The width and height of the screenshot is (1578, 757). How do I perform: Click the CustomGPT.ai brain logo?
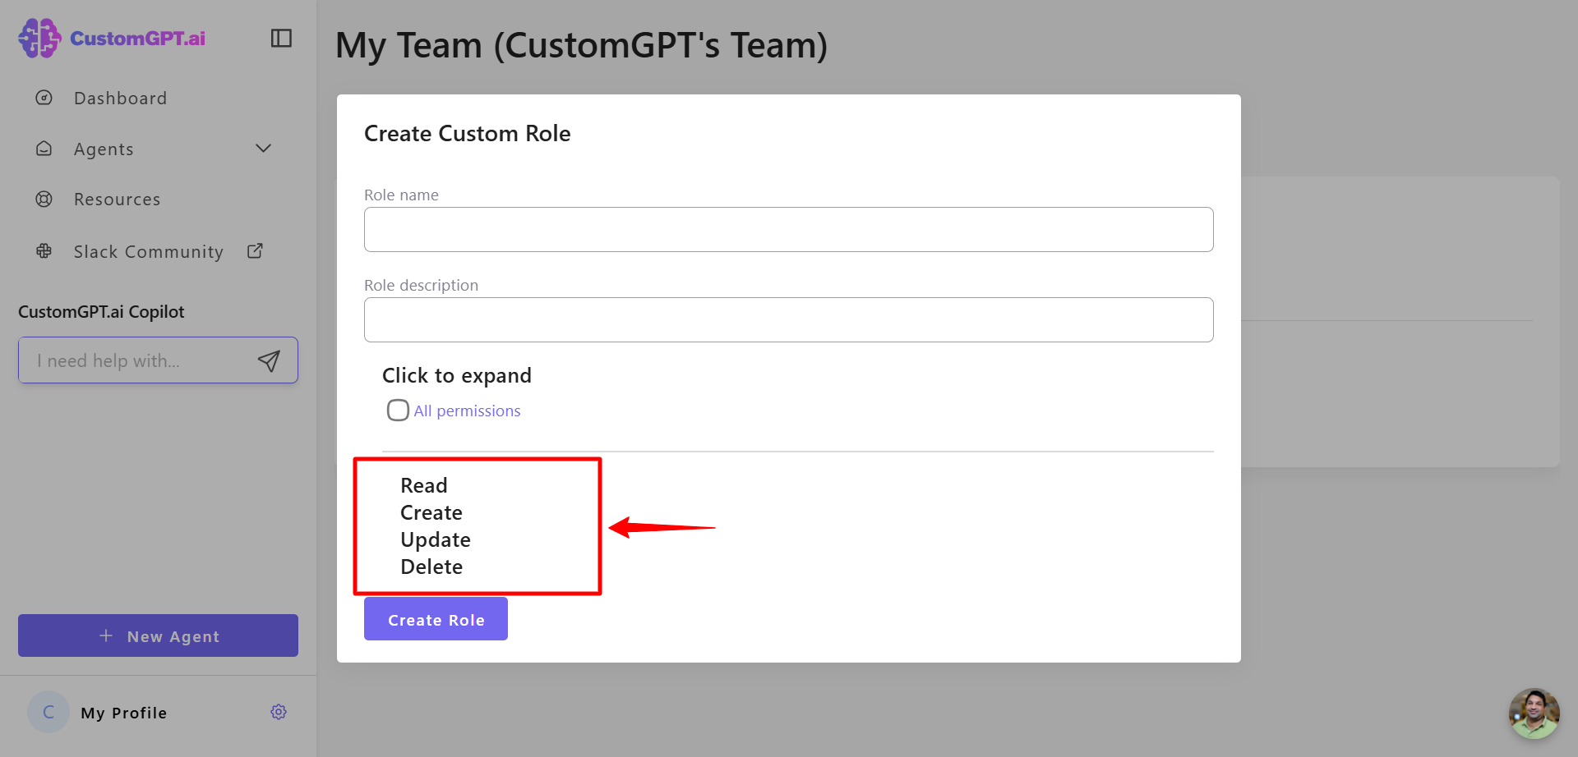tap(39, 38)
